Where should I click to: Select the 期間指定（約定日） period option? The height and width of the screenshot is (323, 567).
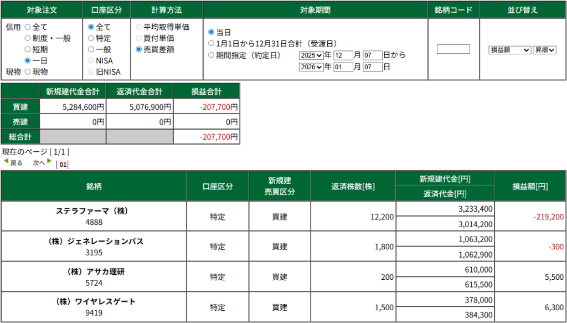pyautogui.click(x=211, y=55)
